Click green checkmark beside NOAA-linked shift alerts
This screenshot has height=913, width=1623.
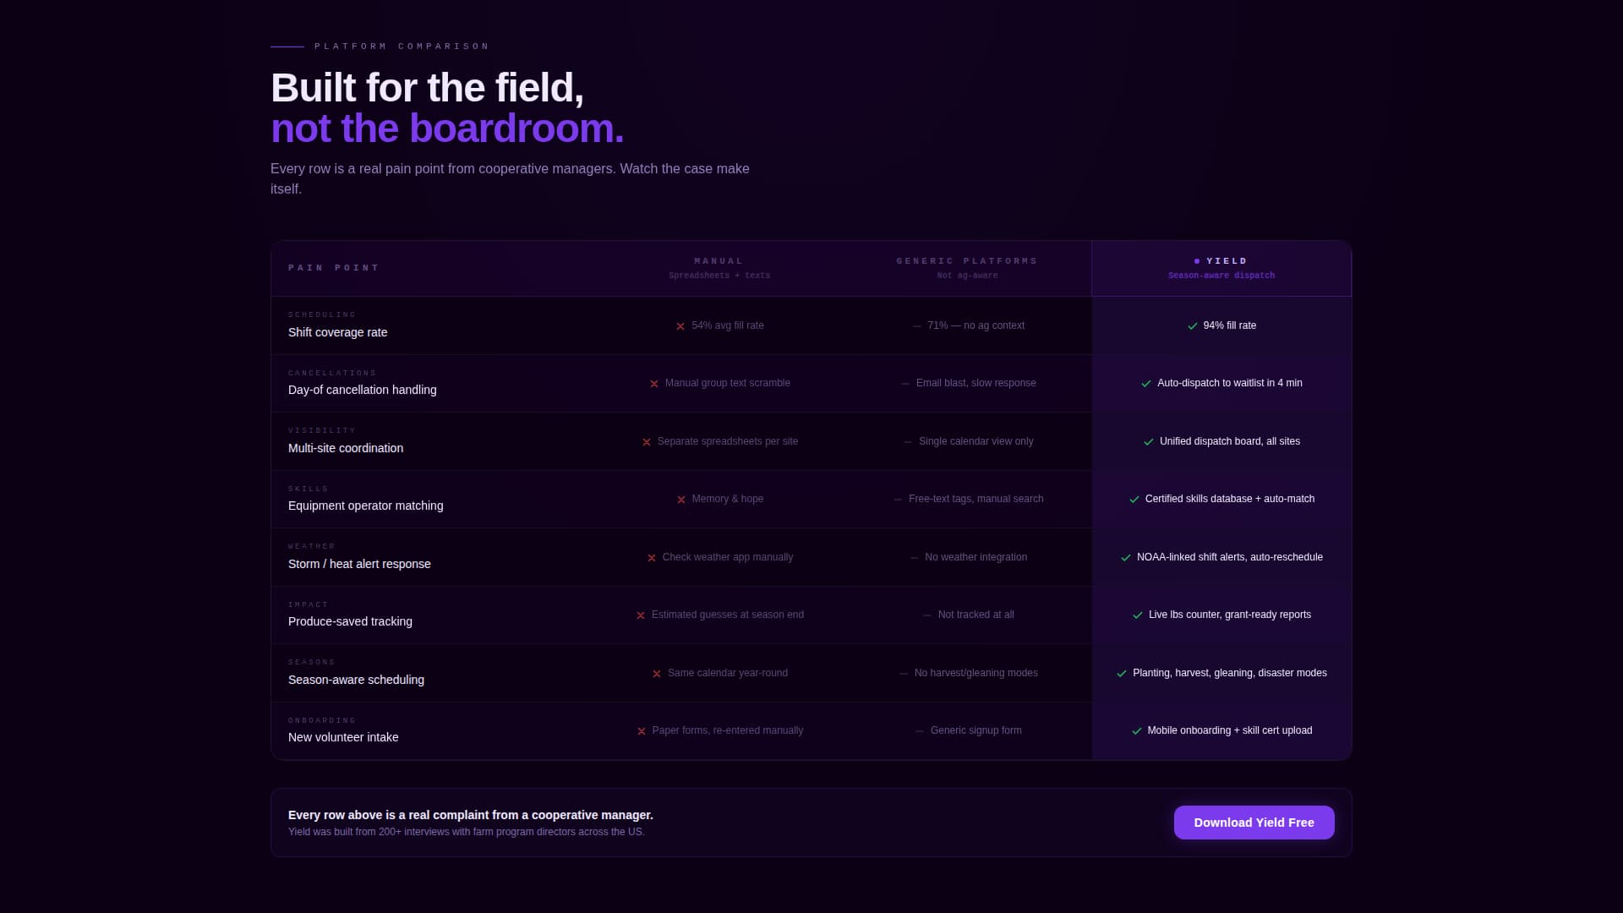click(x=1126, y=558)
